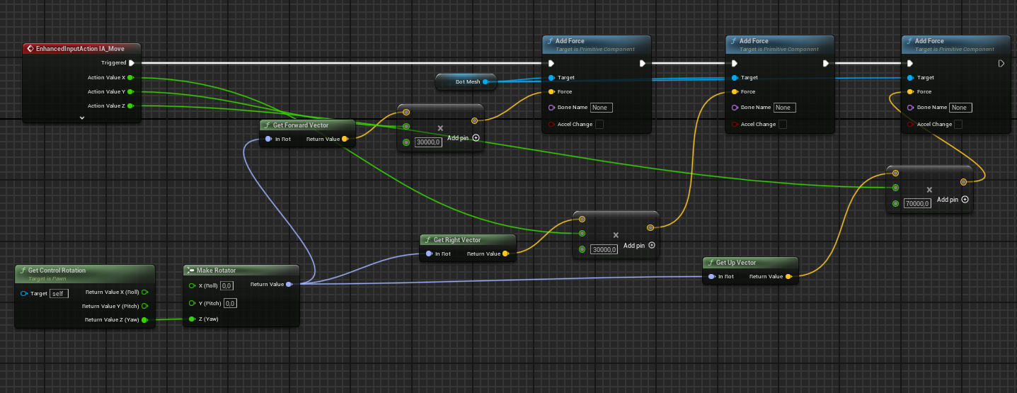Click Add pin on the 70000,0 multiply node

pos(952,200)
